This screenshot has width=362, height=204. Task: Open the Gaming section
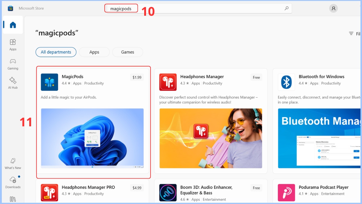pyautogui.click(x=12, y=64)
